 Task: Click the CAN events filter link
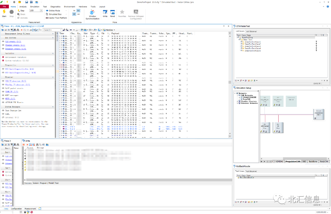point(13,42)
